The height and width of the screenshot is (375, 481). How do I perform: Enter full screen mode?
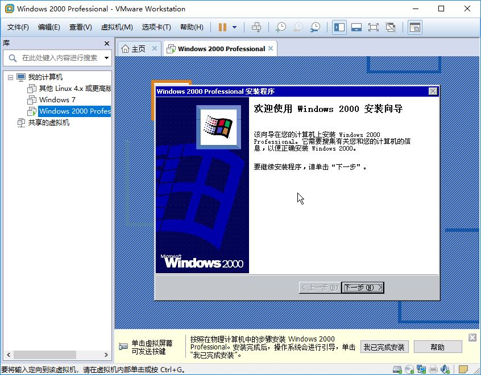point(372,27)
